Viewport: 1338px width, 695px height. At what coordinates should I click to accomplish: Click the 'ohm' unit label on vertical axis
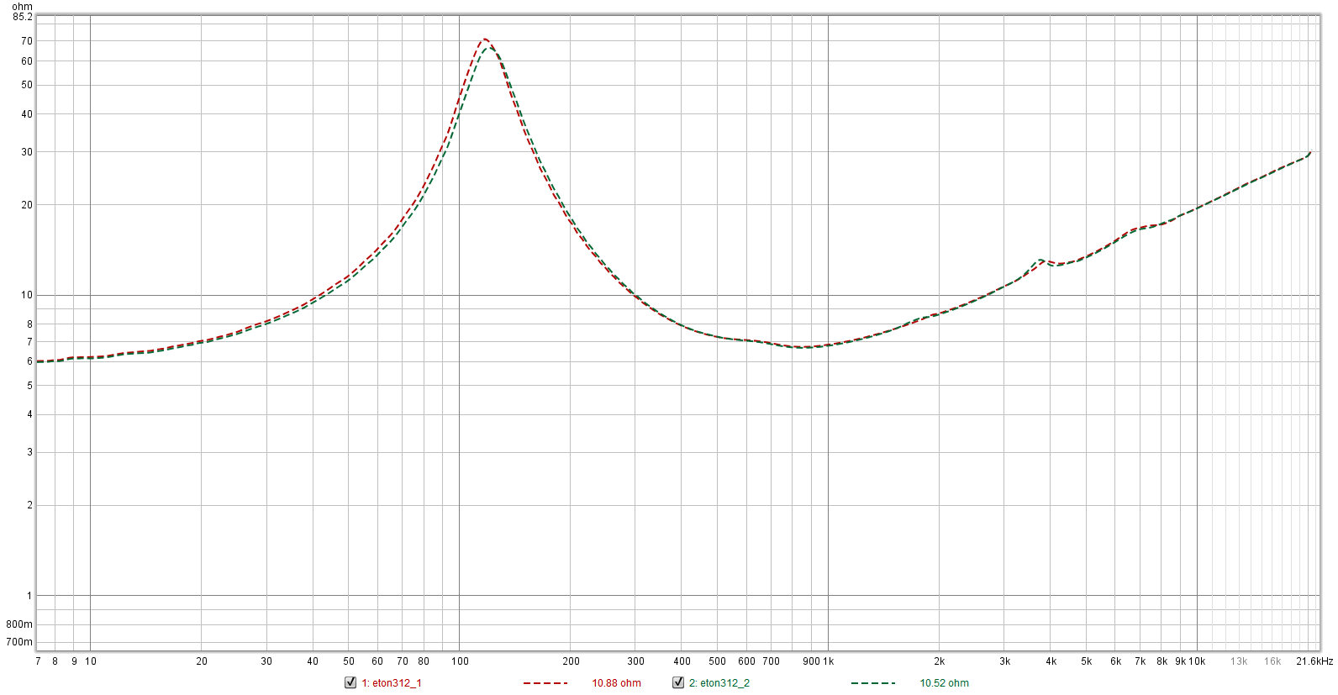[22, 7]
